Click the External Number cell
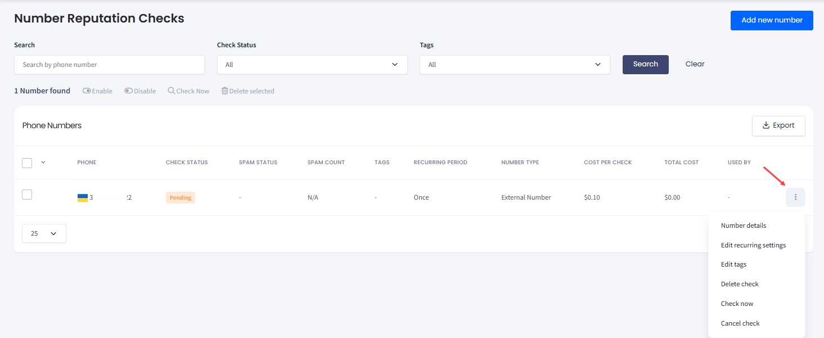Screen dimensions: 824x338 point(526,197)
